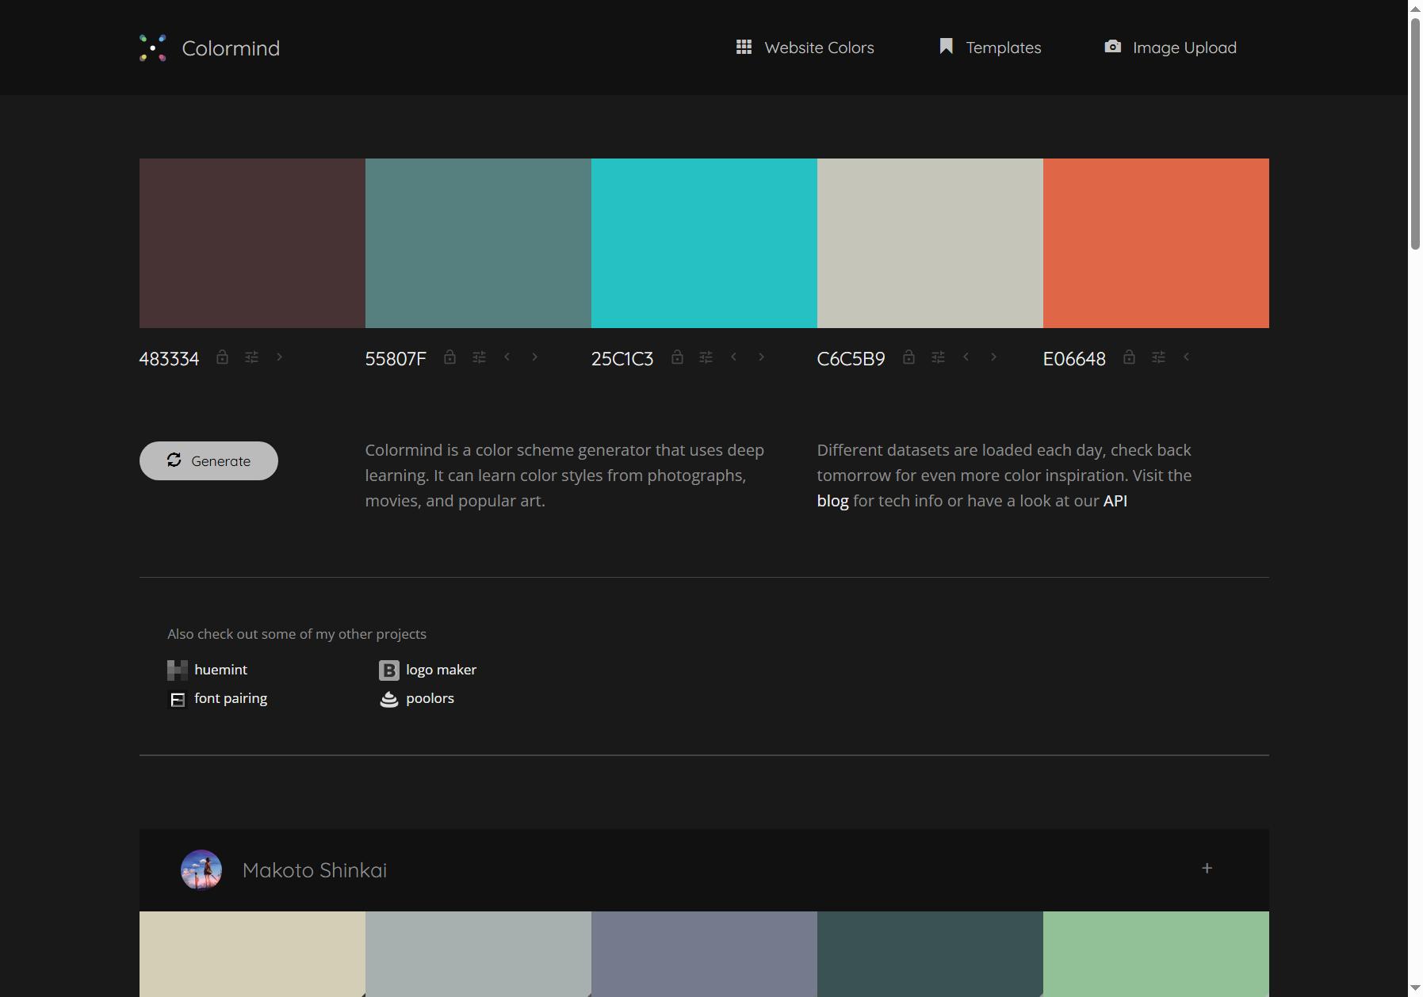Viewport: 1423px width, 997px height.
Task: Click the 55807F hex code
Action: [396, 359]
